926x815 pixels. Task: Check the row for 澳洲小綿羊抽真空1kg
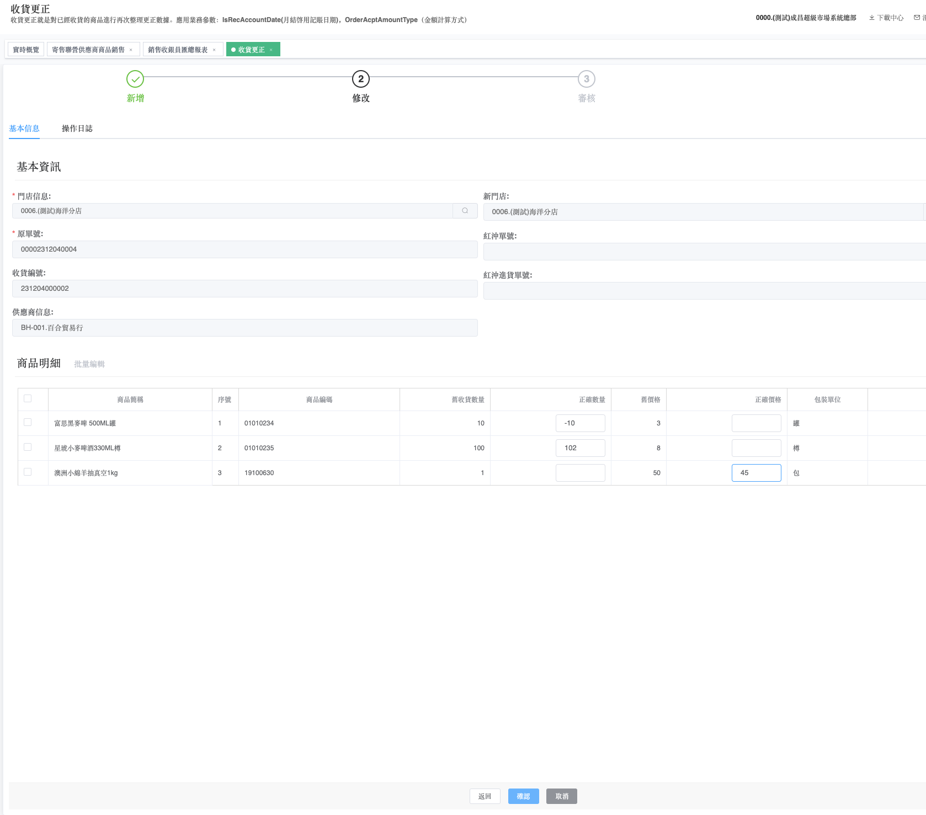click(28, 472)
